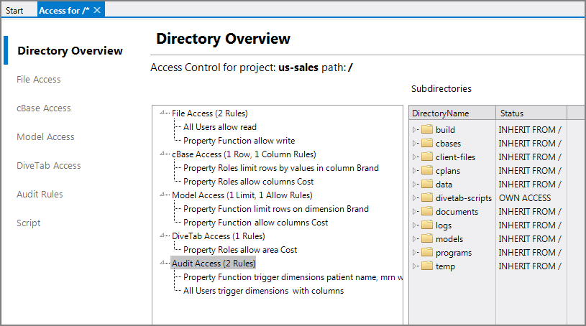This screenshot has width=586, height=326.
Task: Collapse the Audit Access rules node
Action: point(162,263)
